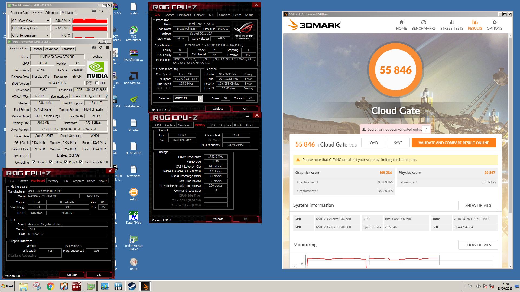Click the GPU-Z screenshot camera icon in Sensors window
Screen dimensions: 520x292
[94, 11]
